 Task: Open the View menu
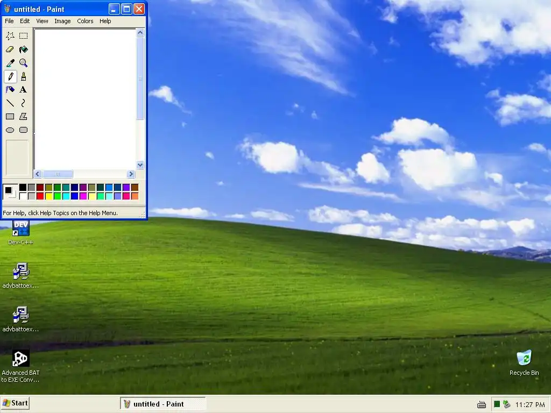click(42, 21)
